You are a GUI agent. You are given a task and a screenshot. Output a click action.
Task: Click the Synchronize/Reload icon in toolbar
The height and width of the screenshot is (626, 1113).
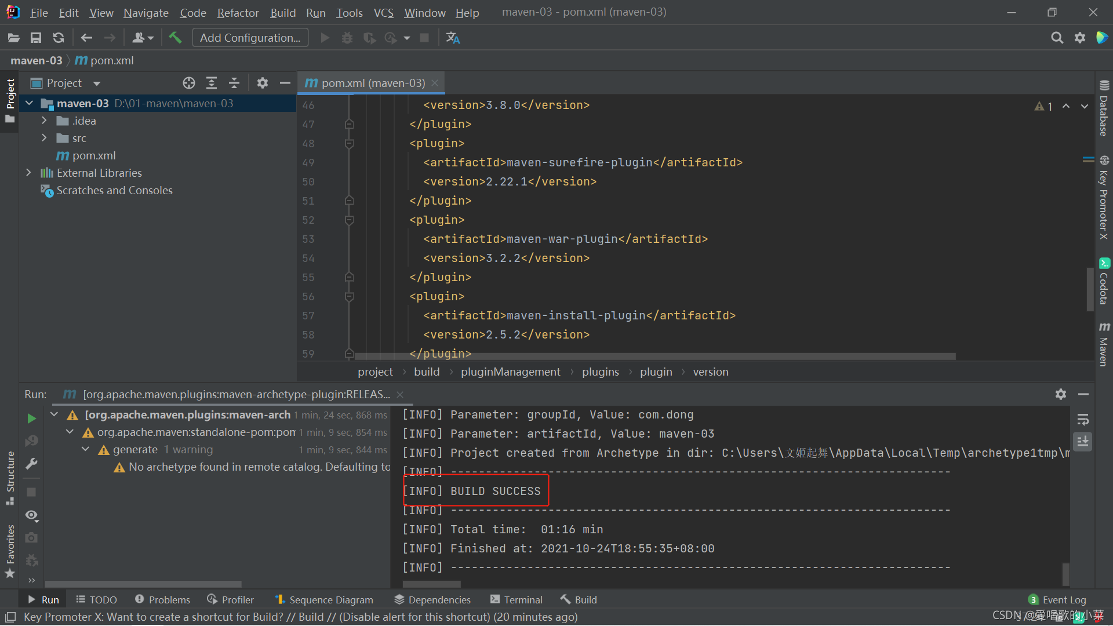(59, 38)
